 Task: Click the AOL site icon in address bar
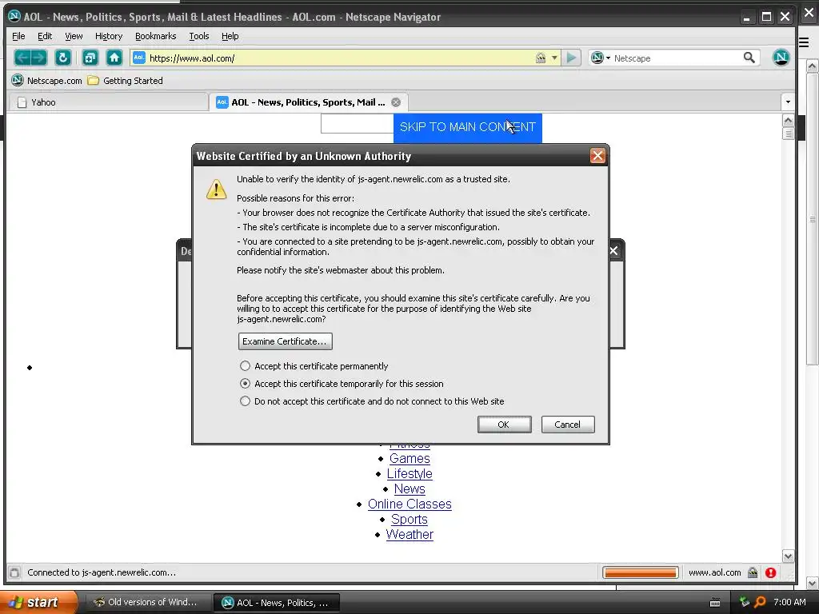139,58
